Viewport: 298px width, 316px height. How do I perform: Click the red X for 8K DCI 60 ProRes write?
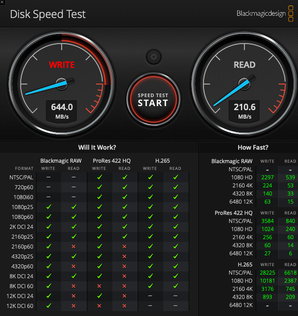pyautogui.click(x=99, y=286)
